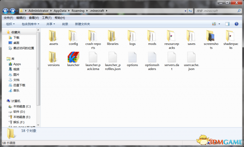Select the screenshots folder
244x147 pixels.
211,40
